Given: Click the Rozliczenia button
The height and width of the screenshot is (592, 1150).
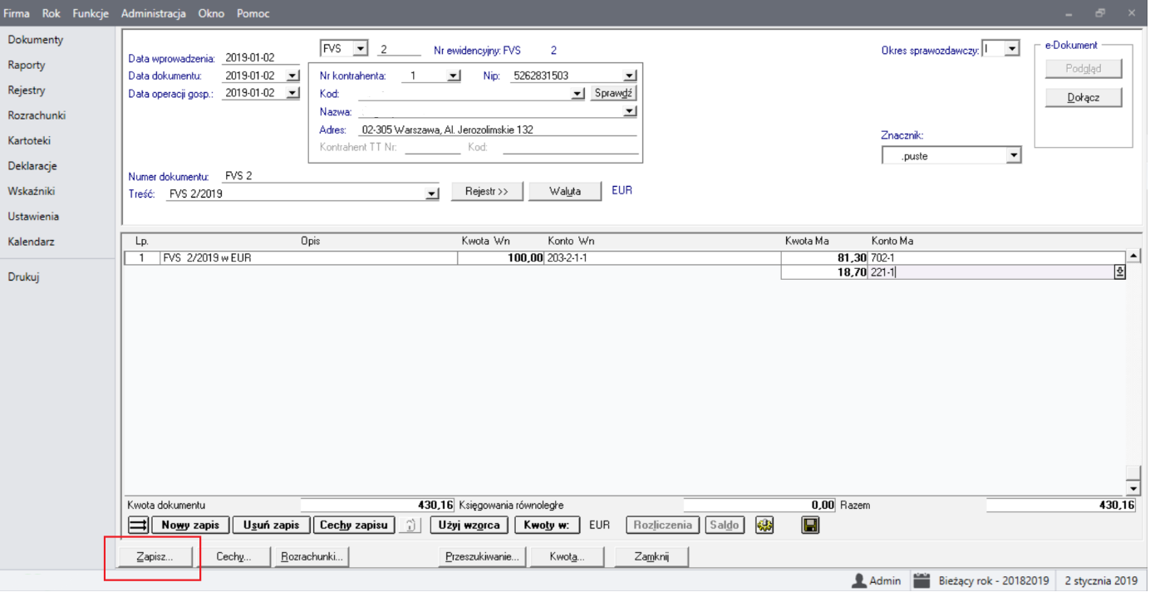Looking at the screenshot, I should (663, 526).
